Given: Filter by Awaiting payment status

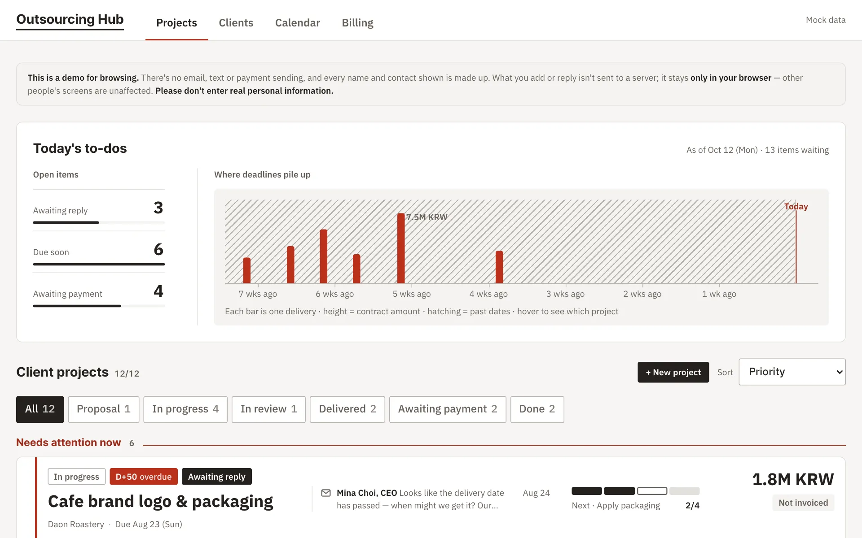Looking at the screenshot, I should click(448, 409).
